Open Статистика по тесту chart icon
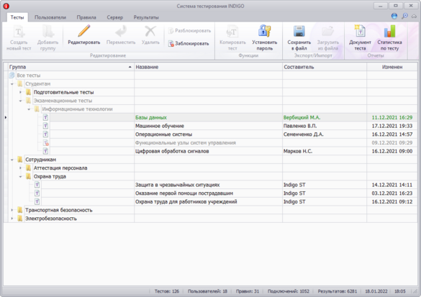This screenshot has width=421, height=297. 389,32
